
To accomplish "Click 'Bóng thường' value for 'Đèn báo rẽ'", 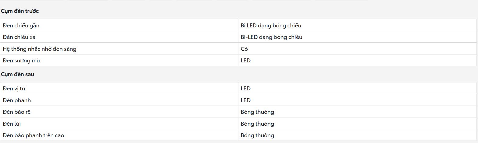I will [x=257, y=112].
